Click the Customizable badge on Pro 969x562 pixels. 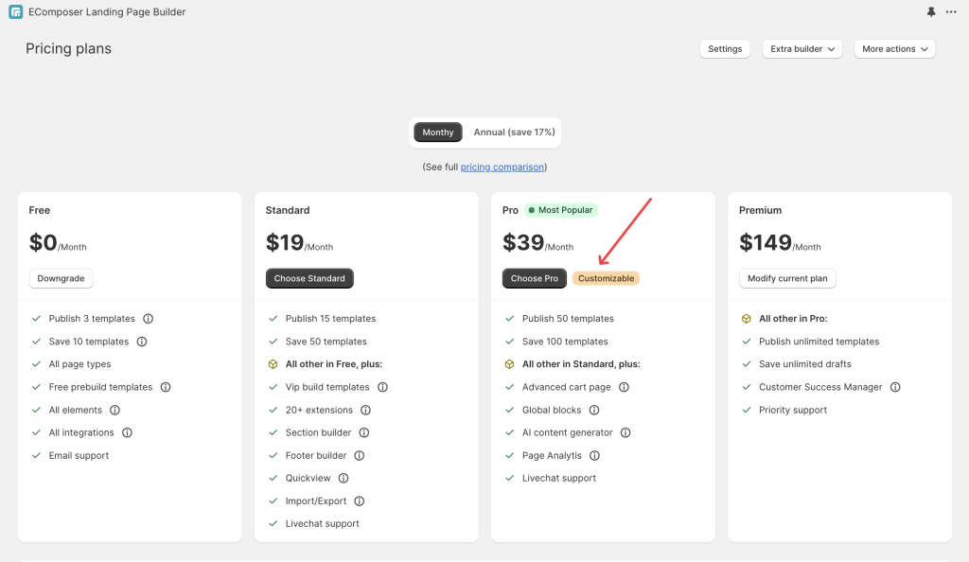click(x=607, y=278)
